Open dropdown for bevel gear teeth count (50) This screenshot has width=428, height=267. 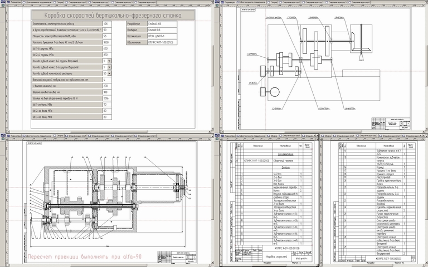click(109, 73)
